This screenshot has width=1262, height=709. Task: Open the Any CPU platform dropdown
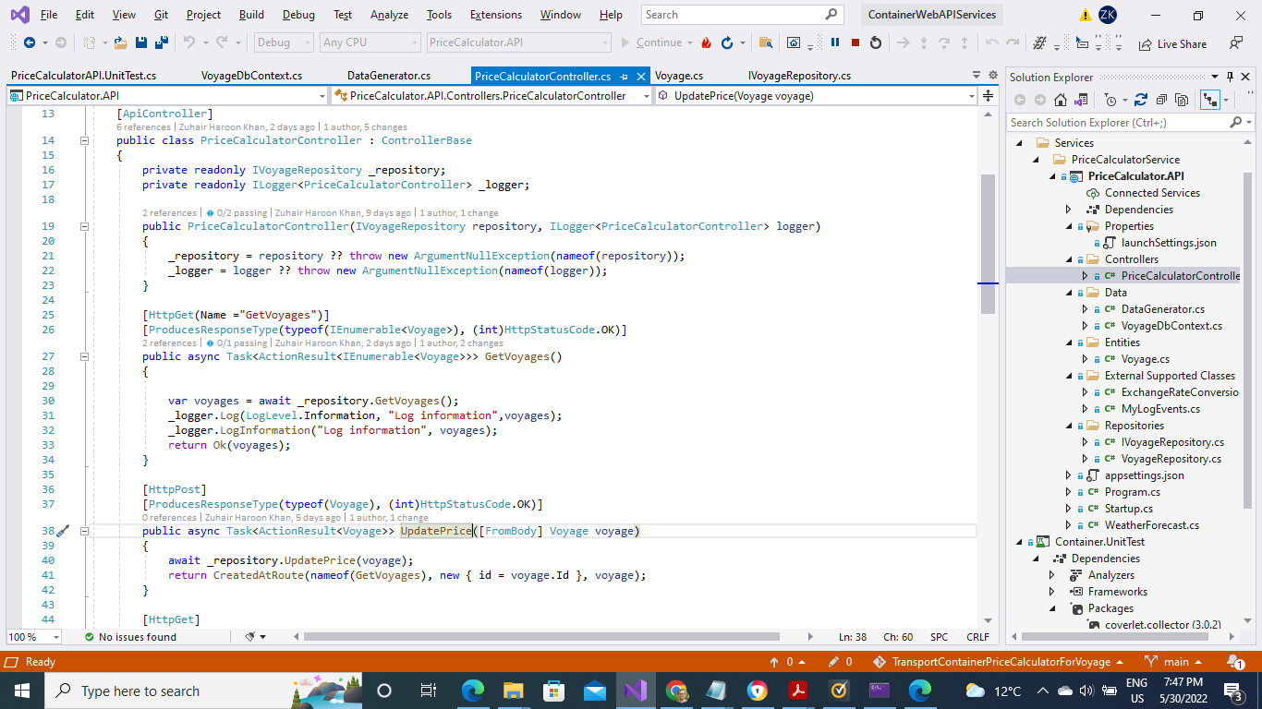pyautogui.click(x=370, y=42)
